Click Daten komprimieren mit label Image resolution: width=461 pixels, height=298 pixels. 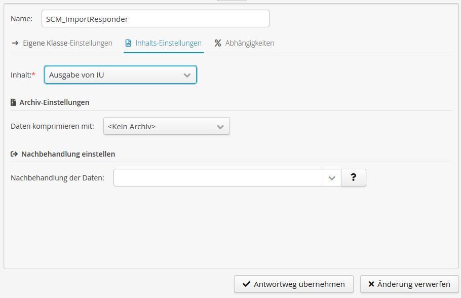(52, 126)
